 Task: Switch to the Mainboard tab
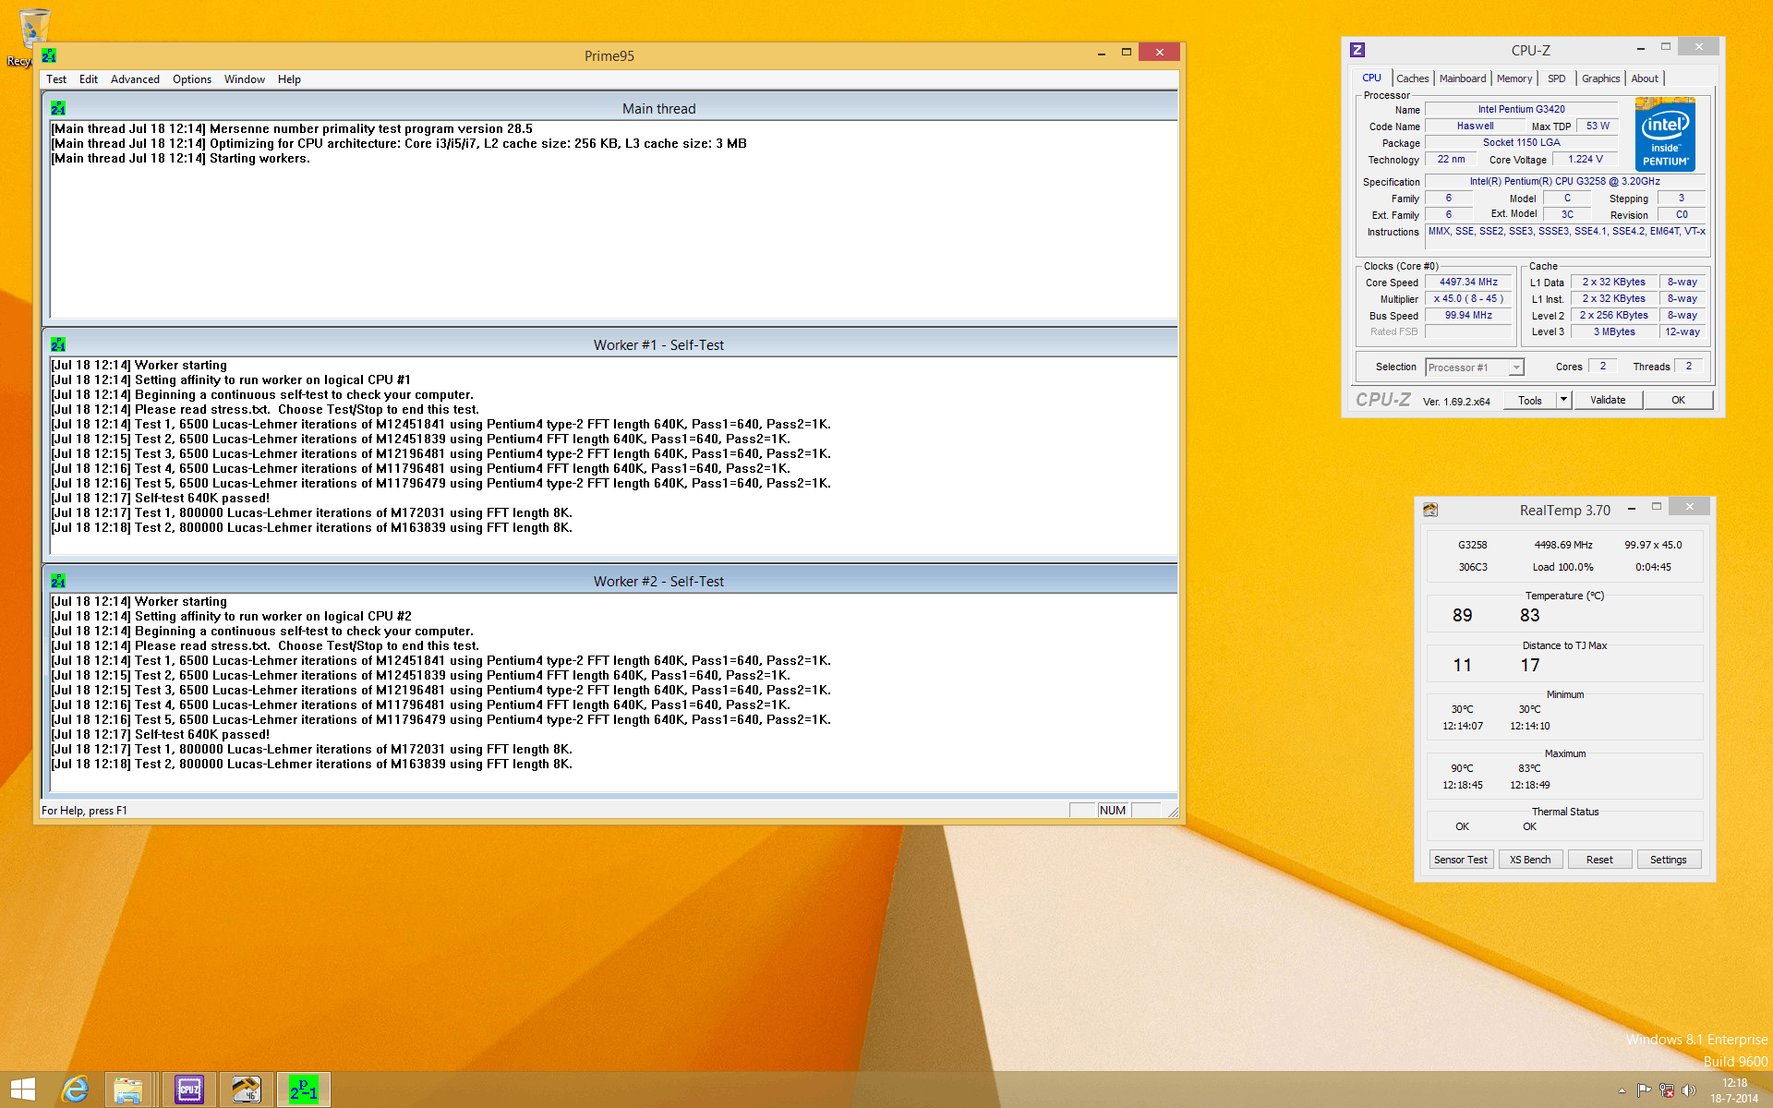pyautogui.click(x=1462, y=78)
